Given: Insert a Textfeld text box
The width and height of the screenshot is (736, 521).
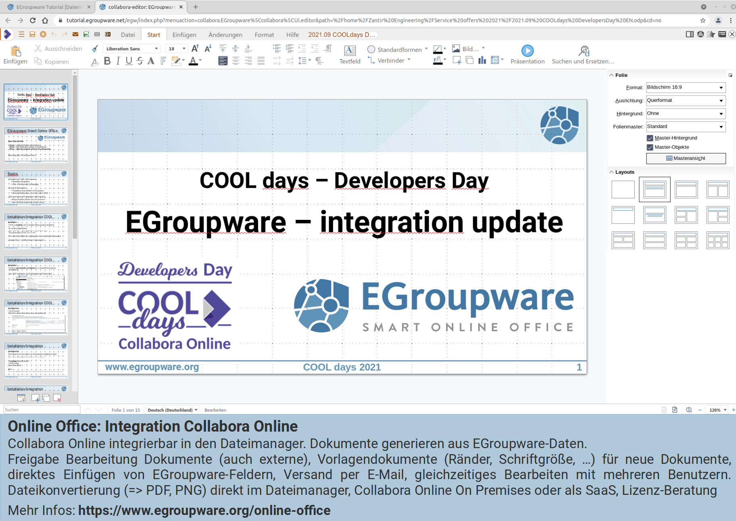Looking at the screenshot, I should 350,54.
